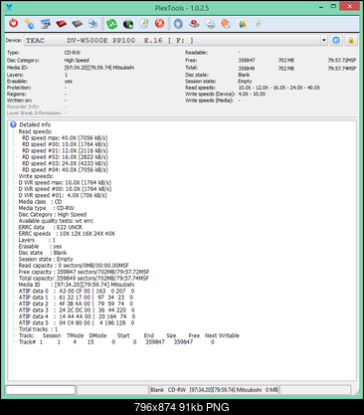Viewport: 364px width, 415px height.
Task: Click the status bar 'Blank' entry
Action: 157,390
